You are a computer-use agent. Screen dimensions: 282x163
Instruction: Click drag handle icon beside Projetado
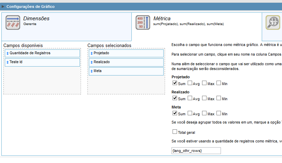coord(92,54)
